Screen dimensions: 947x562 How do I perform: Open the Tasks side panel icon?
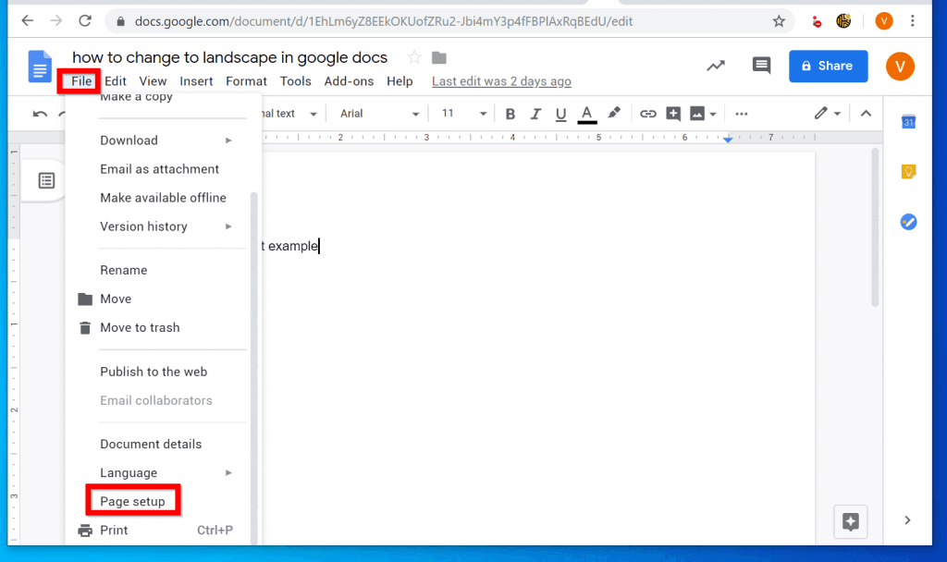908,222
